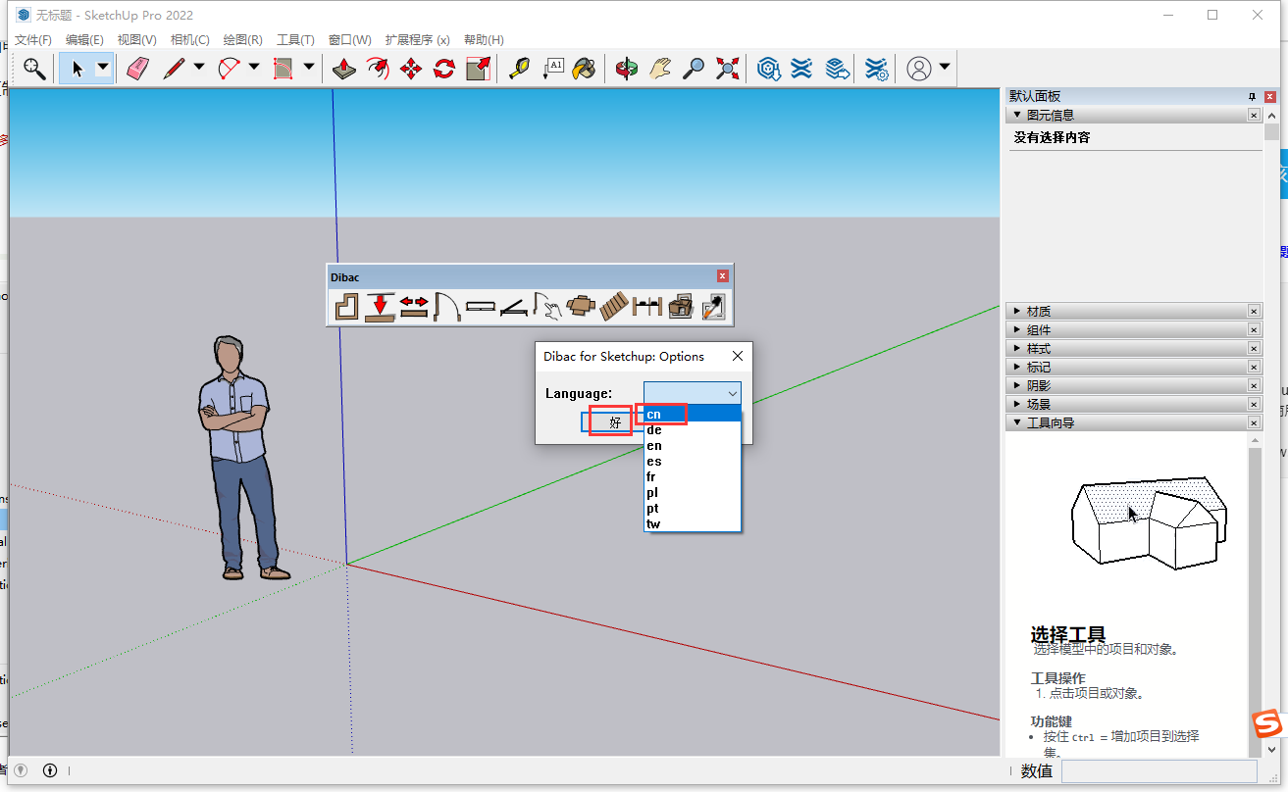Expand the 阴影 panel section

click(1039, 385)
